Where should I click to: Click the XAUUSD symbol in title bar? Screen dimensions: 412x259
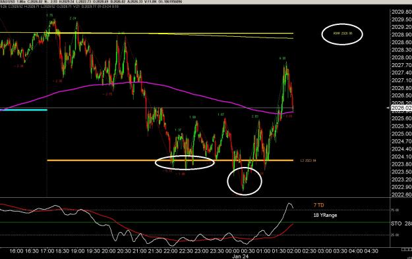point(8,1)
